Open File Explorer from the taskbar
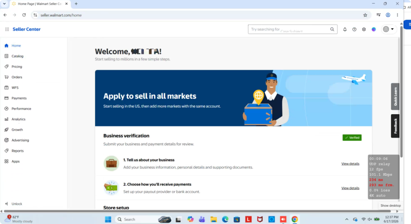This screenshot has width=411, height=224. pos(213,219)
